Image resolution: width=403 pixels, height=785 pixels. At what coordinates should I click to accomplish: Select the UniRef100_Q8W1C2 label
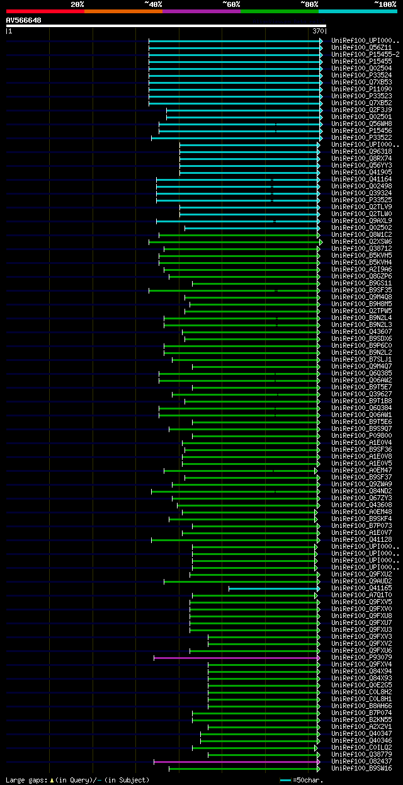click(x=361, y=234)
